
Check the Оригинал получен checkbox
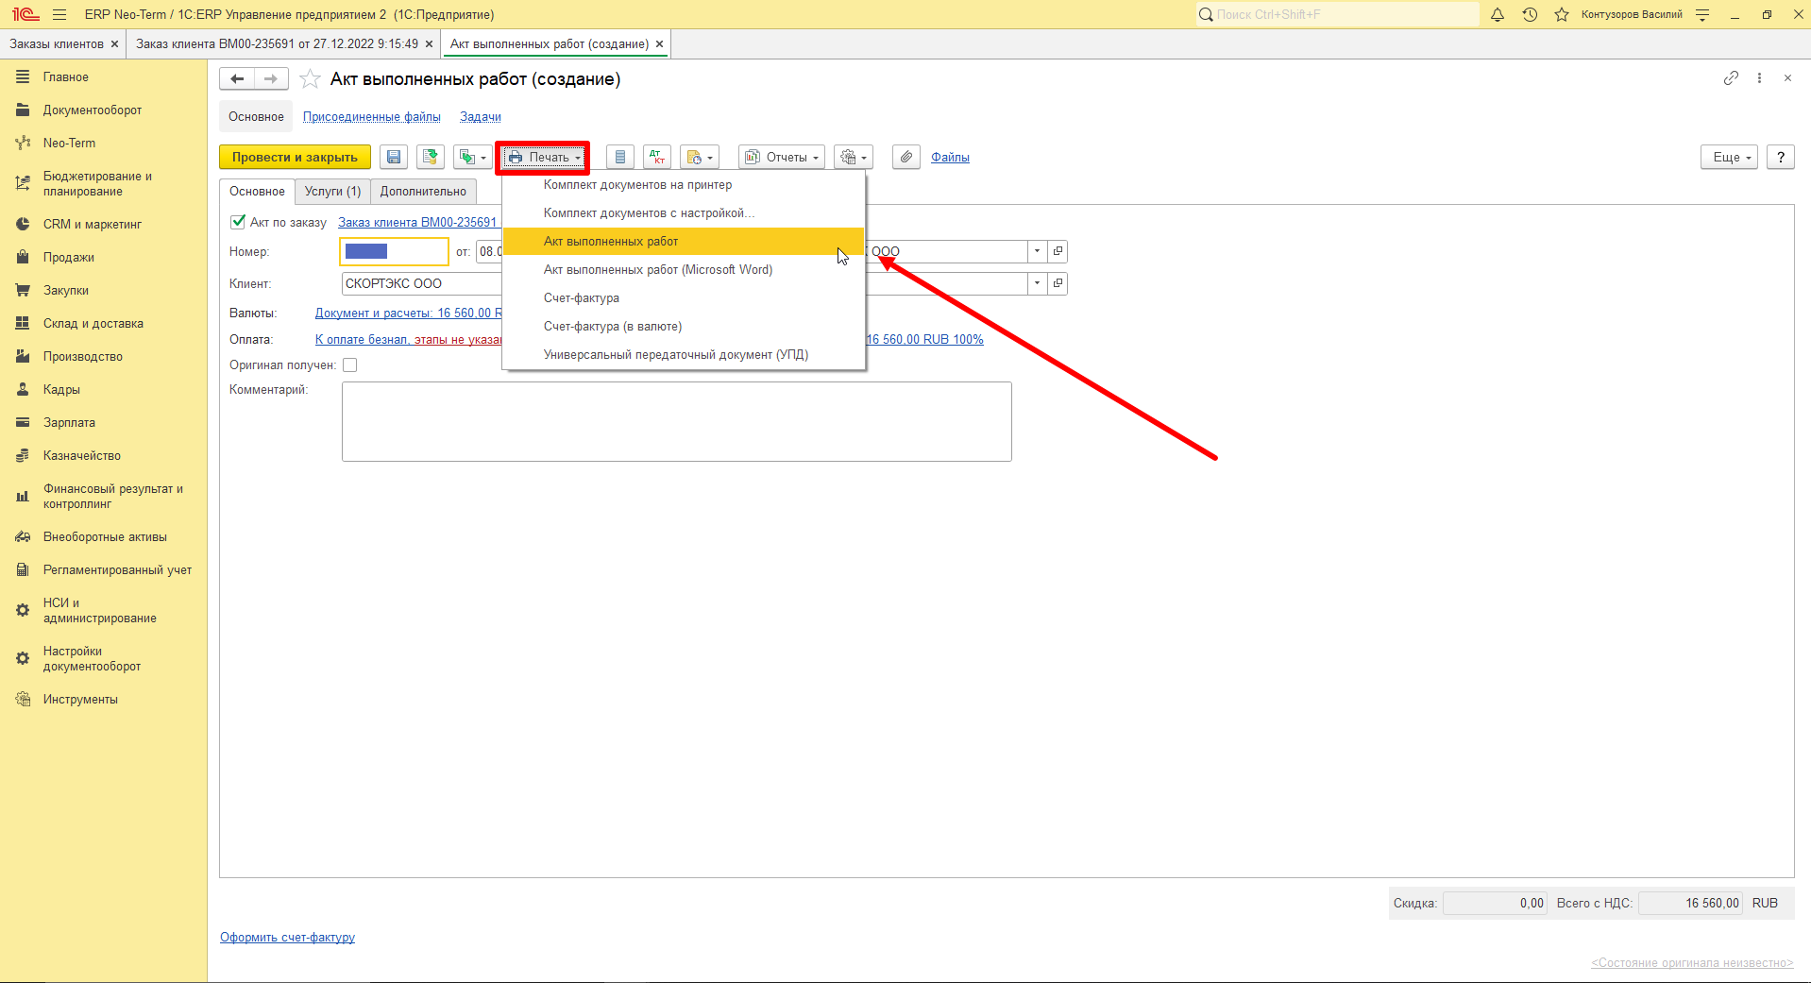[350, 365]
